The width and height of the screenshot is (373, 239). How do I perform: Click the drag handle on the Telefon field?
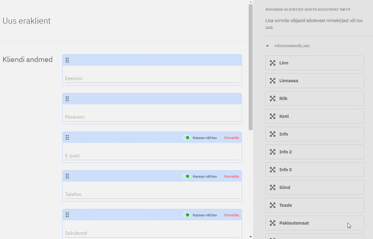[67, 176]
